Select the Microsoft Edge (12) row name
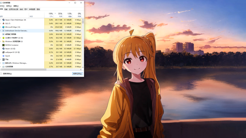This screenshot has width=246, height=138. 13,27
